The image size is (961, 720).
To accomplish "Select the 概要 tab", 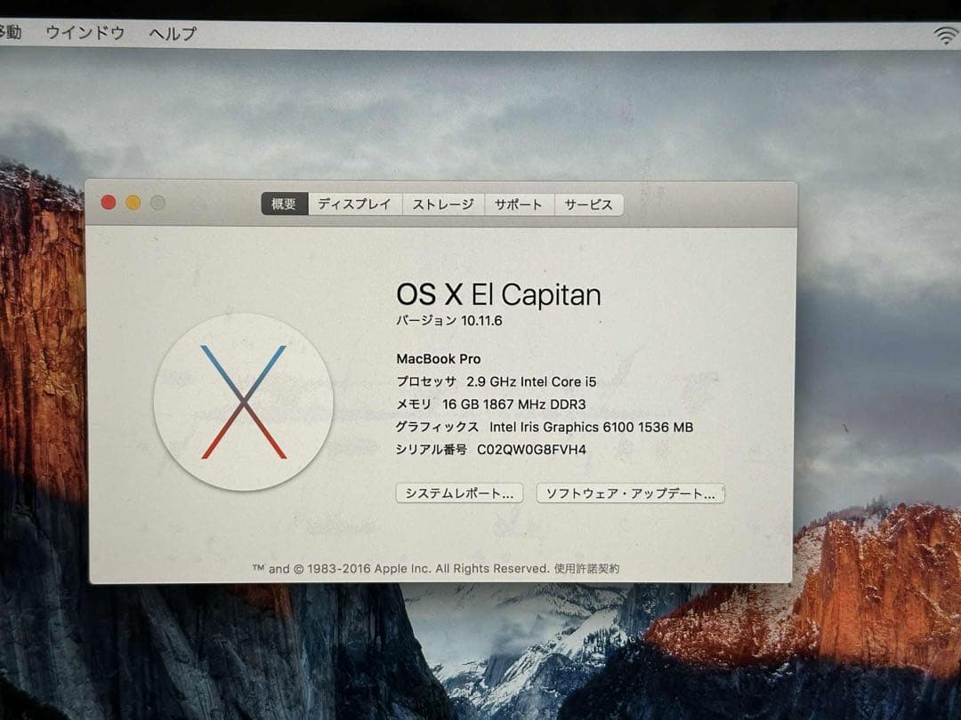I will (x=283, y=204).
